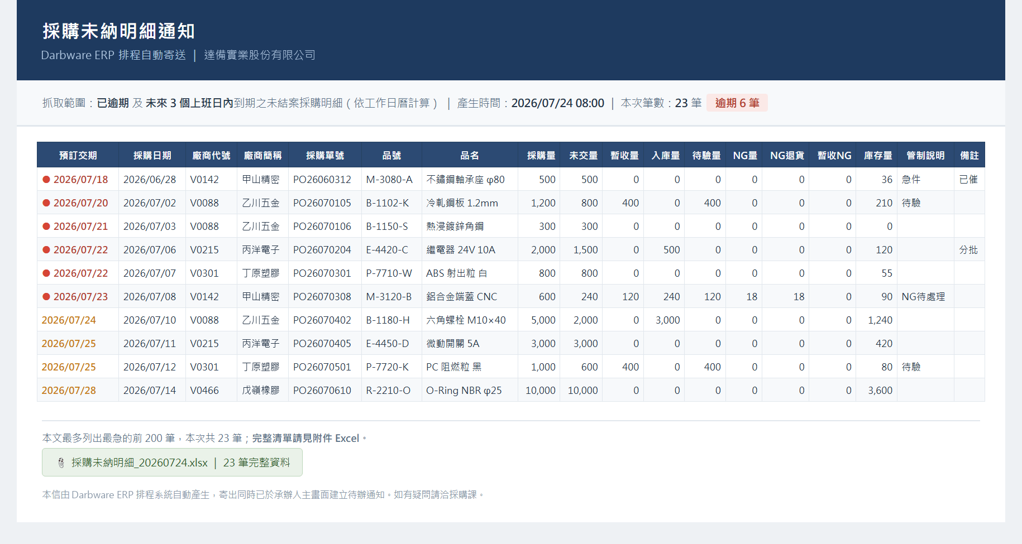The width and height of the screenshot is (1022, 544).
Task: Click red overdue dot for 2026/07/20
Action: point(47,203)
